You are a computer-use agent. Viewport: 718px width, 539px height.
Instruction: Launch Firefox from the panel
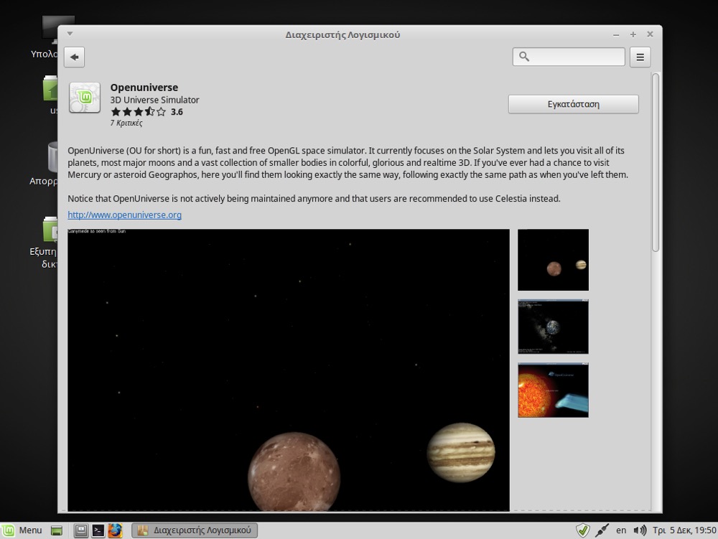(x=115, y=530)
